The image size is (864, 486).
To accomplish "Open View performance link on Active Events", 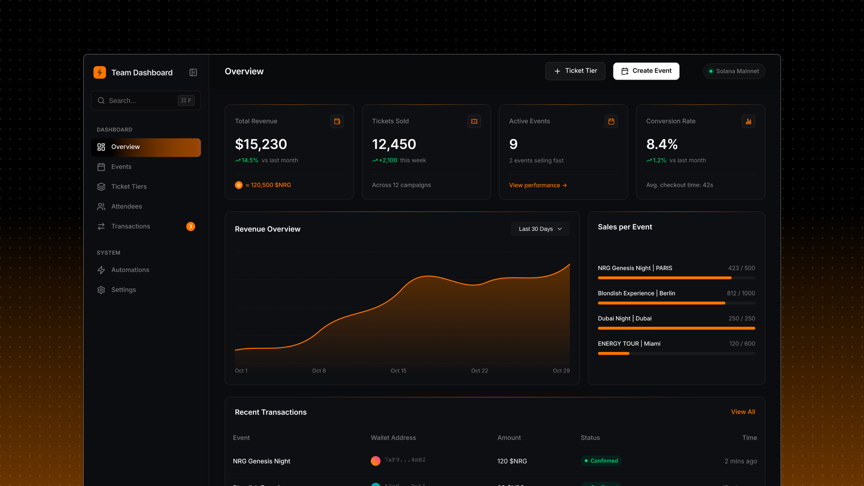I will pos(538,185).
